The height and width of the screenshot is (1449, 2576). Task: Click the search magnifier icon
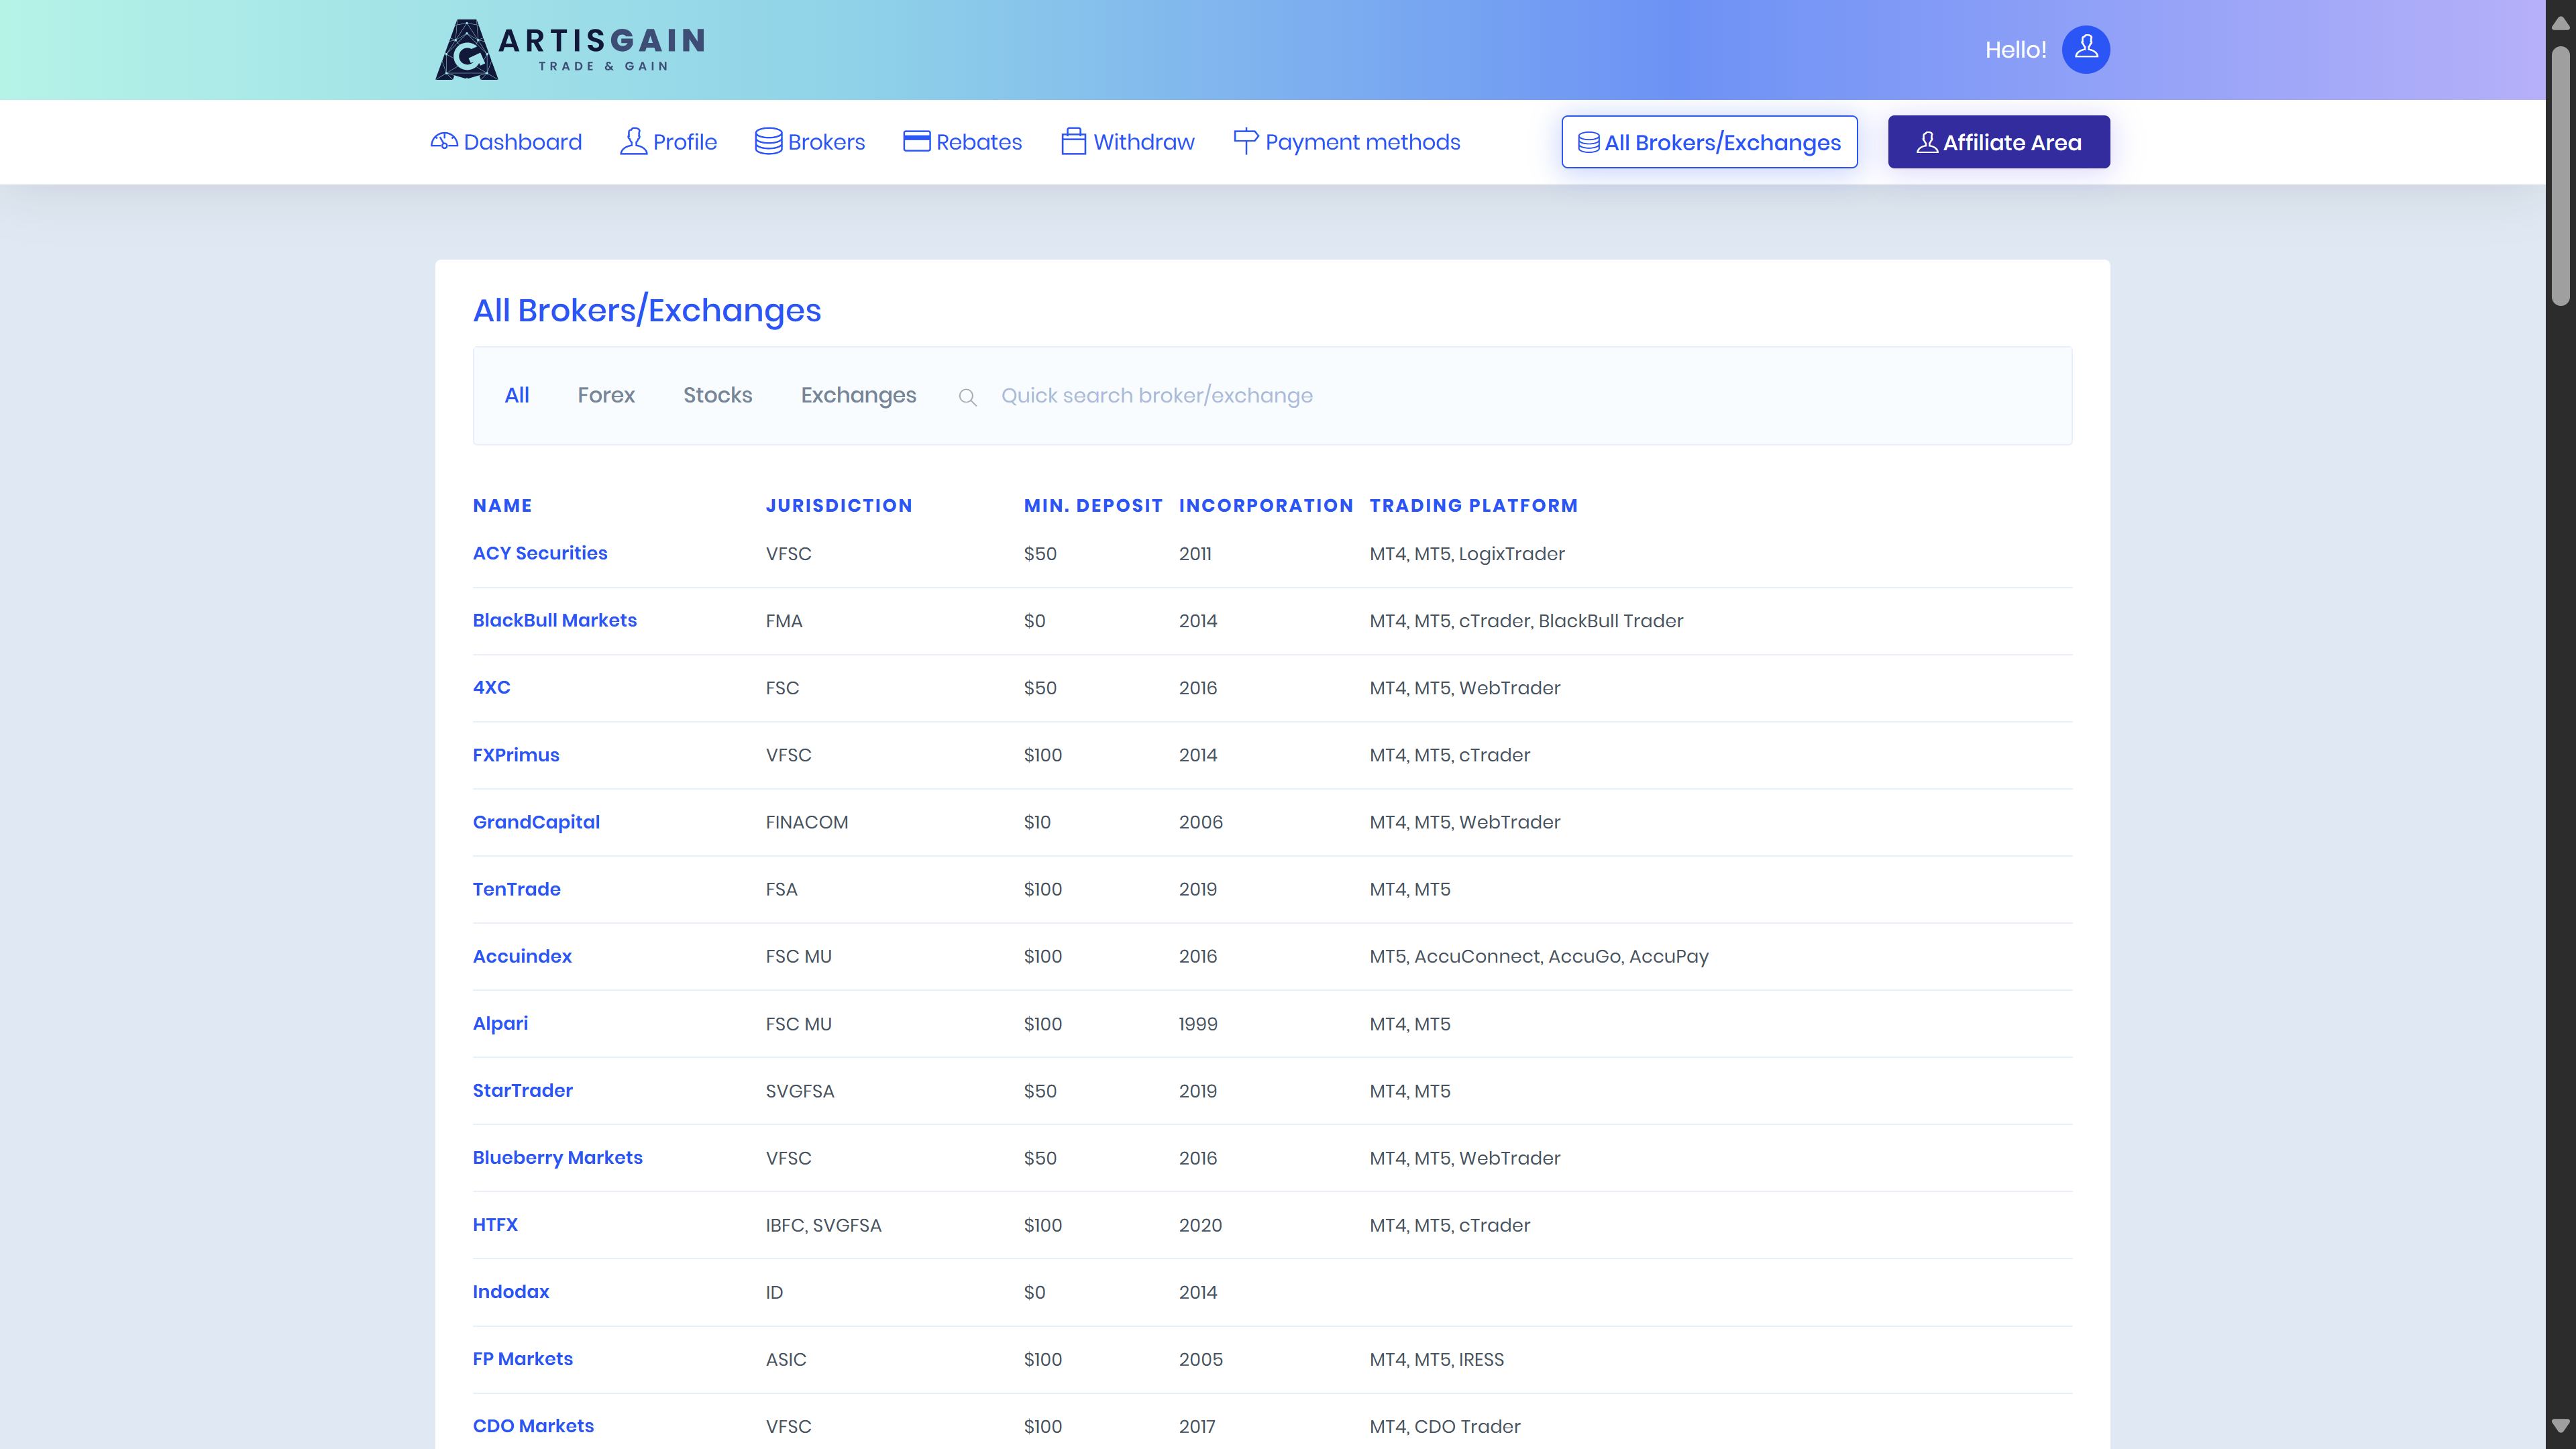967,397
